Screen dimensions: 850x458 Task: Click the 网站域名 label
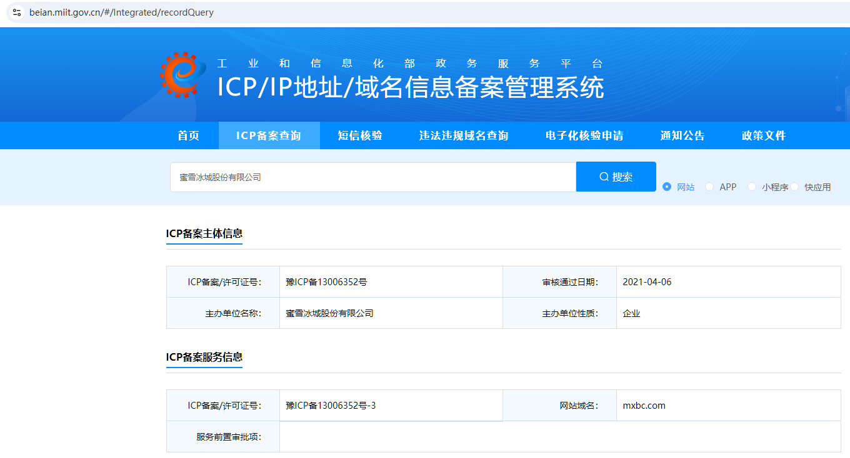(x=579, y=406)
